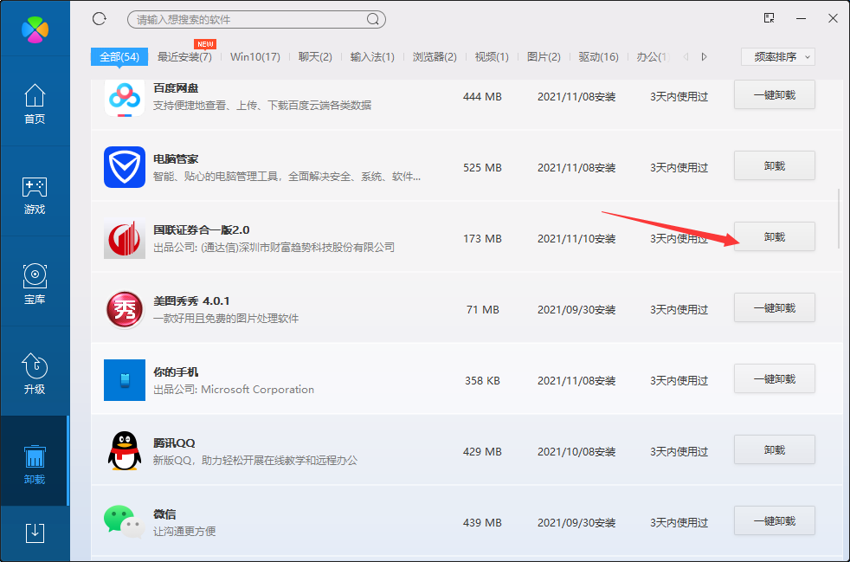The width and height of the screenshot is (850, 562).
Task: Click the vertical list scrollbar
Action: point(839,218)
